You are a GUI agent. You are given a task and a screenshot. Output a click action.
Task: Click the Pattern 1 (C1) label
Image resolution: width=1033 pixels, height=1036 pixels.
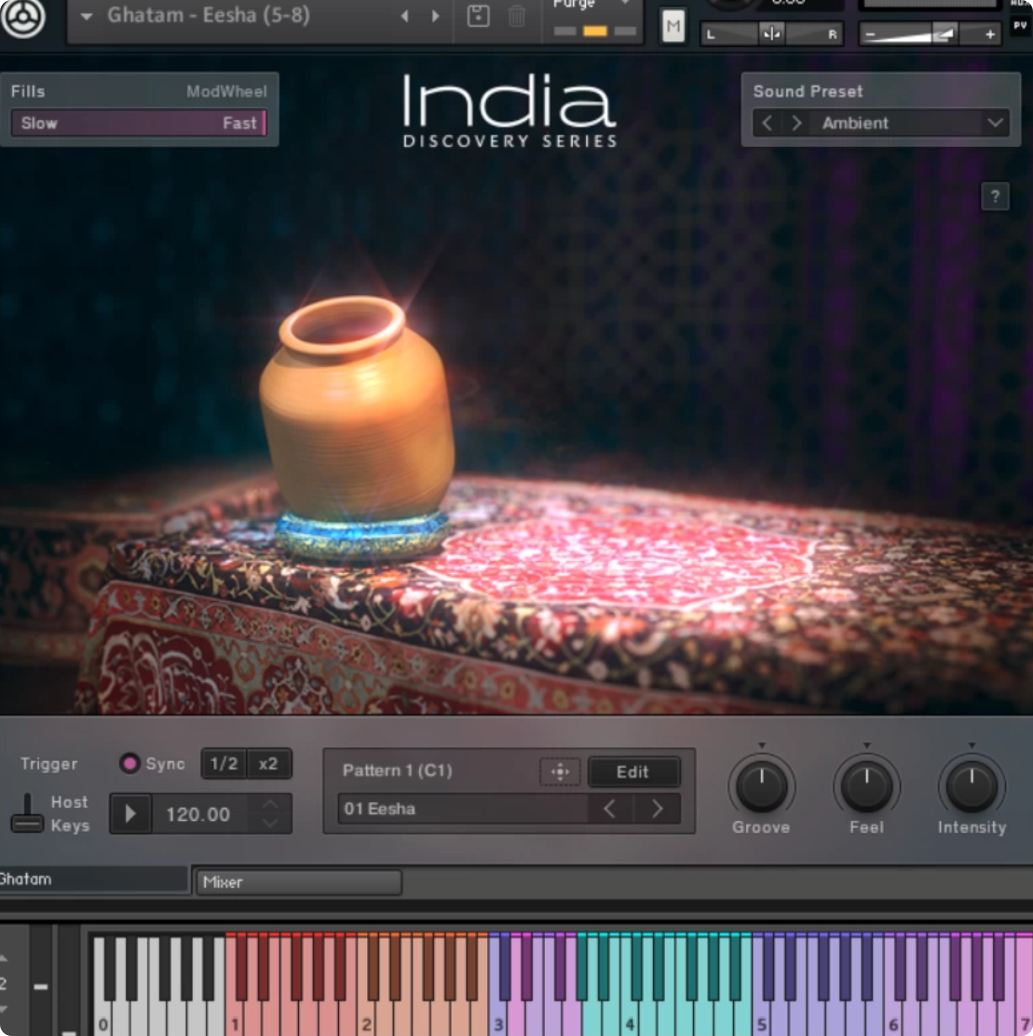coord(397,770)
